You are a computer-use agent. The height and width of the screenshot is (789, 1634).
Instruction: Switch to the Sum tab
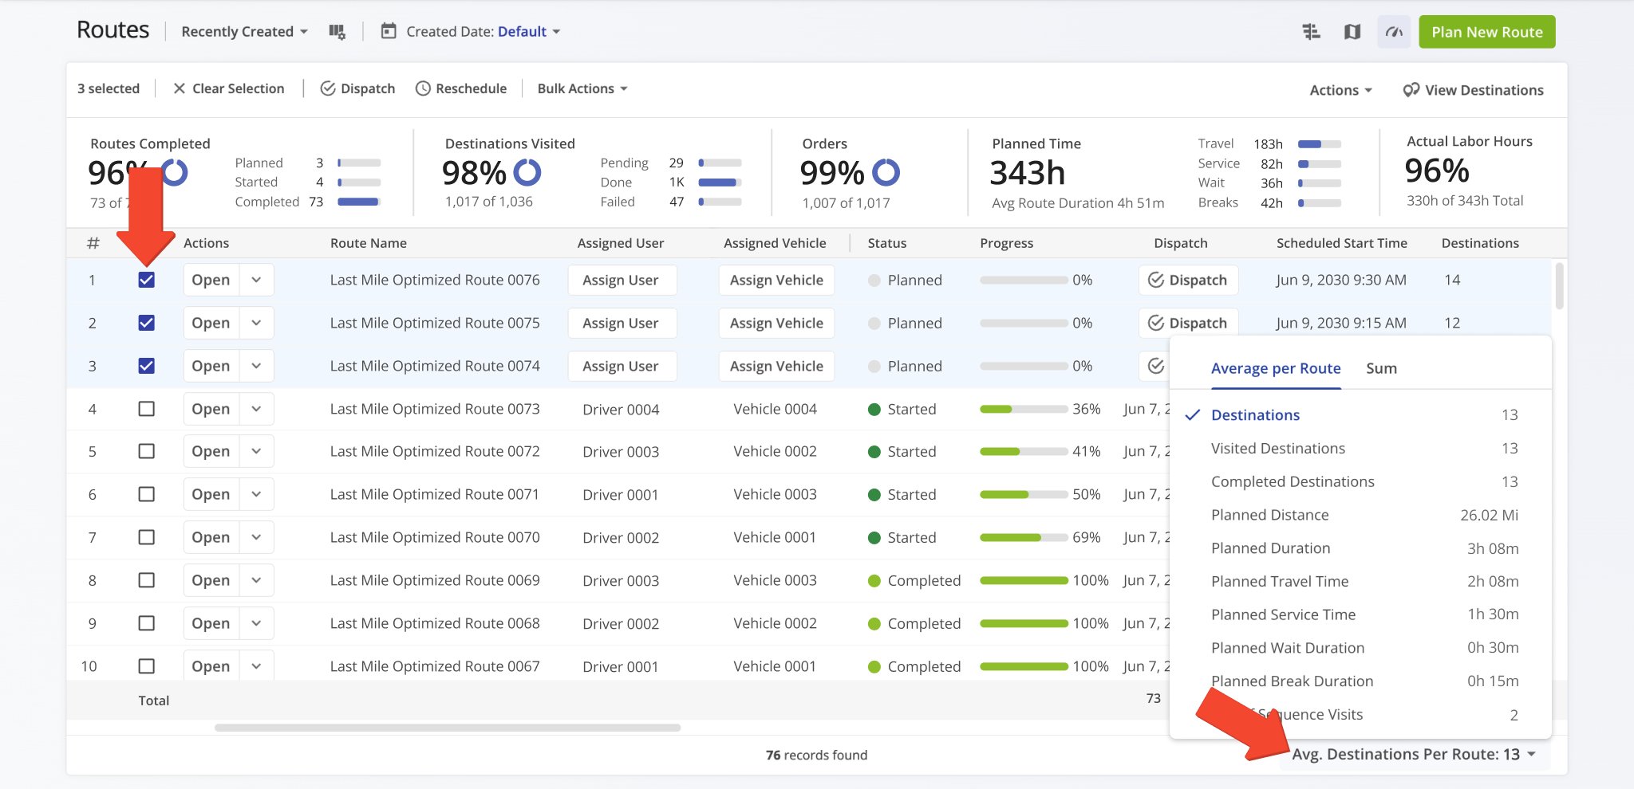(1382, 368)
